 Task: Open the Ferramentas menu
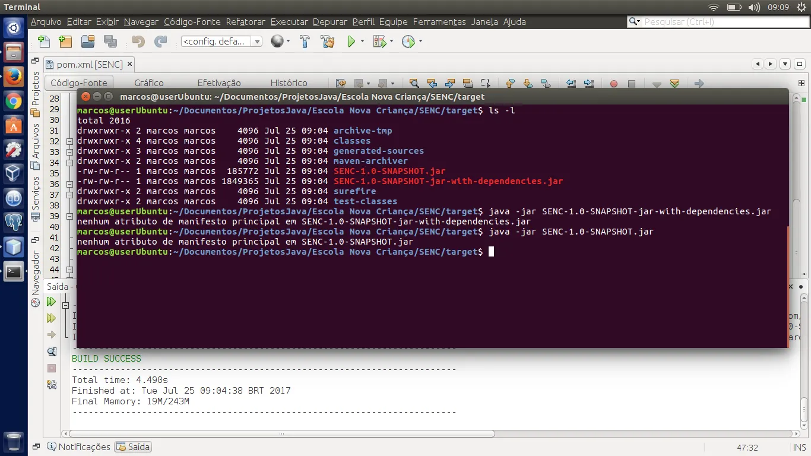[x=439, y=22]
